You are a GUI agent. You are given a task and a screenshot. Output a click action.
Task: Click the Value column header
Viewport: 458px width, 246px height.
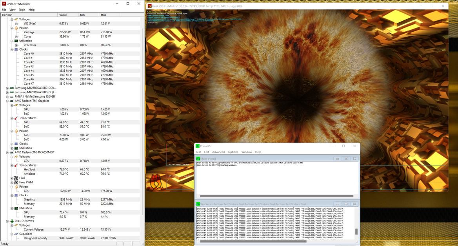point(68,15)
